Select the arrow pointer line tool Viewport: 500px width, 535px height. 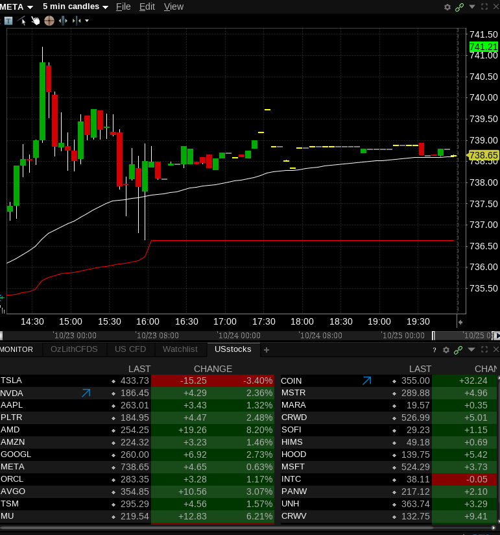[x=23, y=20]
